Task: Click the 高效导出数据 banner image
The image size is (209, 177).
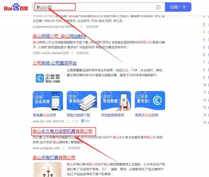Action: click(x=116, y=101)
